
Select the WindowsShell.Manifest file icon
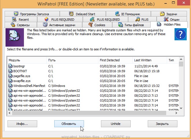point(10,85)
